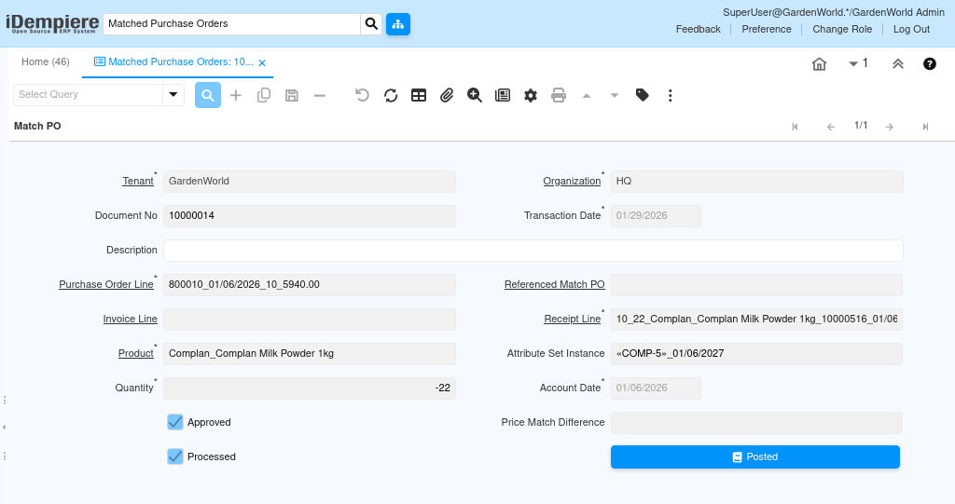The height and width of the screenshot is (504, 955).
Task: Toggle the Approved checkbox
Action: pyautogui.click(x=175, y=422)
